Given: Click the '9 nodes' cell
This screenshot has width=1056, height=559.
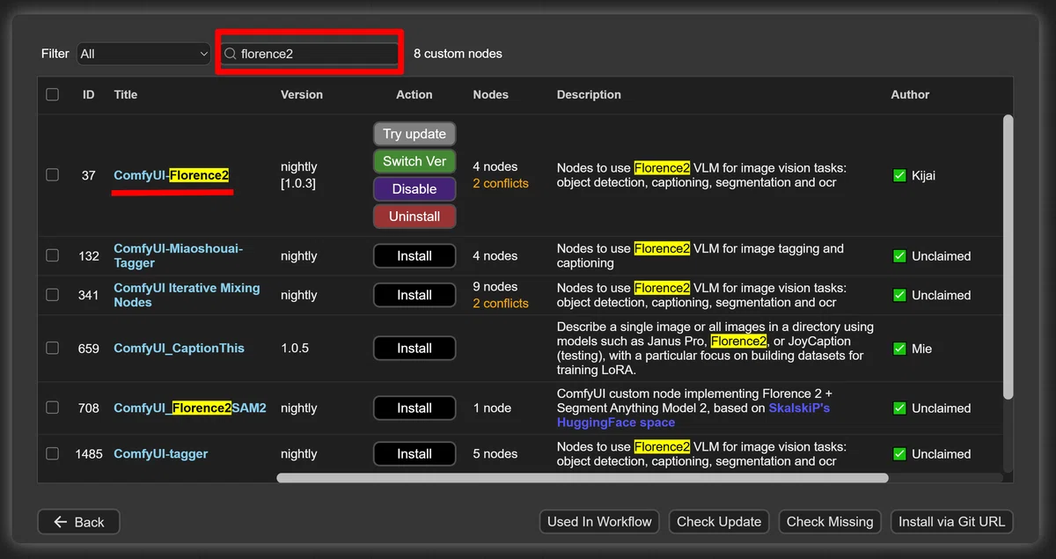Looking at the screenshot, I should (x=495, y=287).
